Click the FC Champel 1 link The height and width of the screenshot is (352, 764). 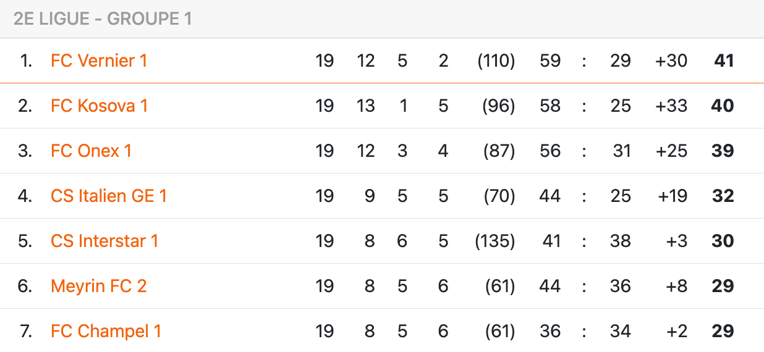(106, 331)
